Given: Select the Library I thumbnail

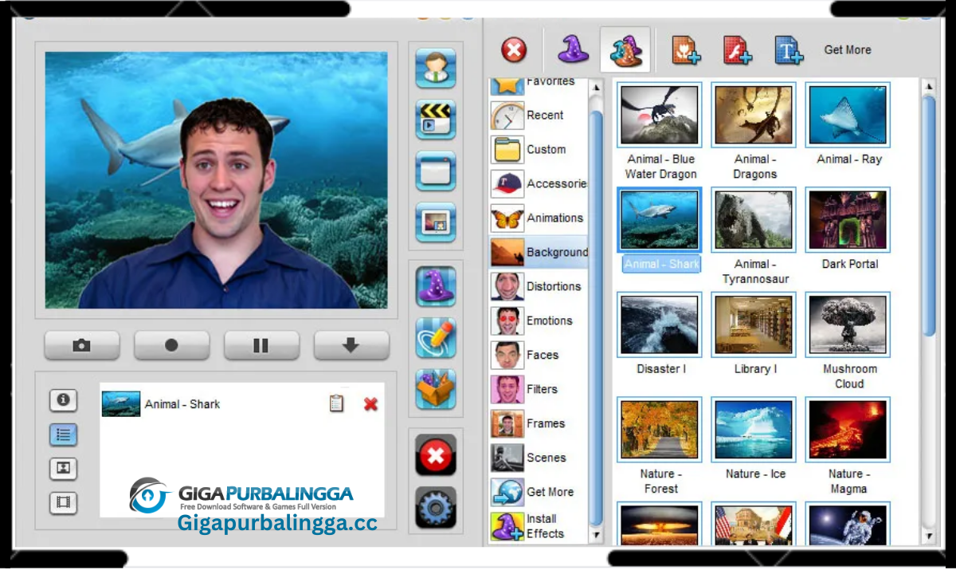Looking at the screenshot, I should [x=754, y=324].
